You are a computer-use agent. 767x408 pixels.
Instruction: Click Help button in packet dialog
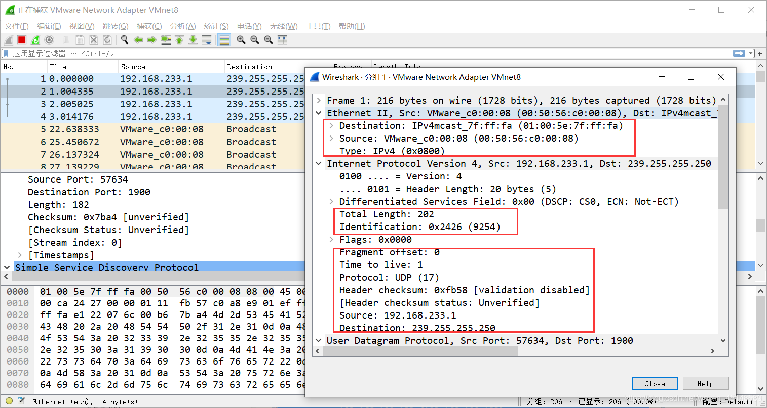pyautogui.click(x=706, y=383)
